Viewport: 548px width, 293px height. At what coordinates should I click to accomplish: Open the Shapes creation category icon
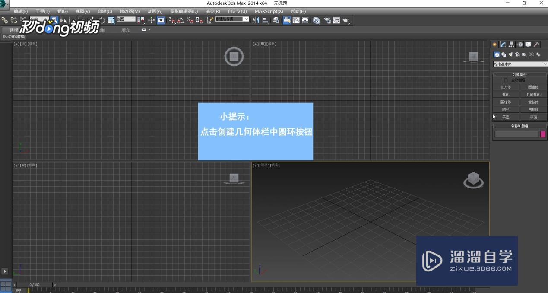503,54
